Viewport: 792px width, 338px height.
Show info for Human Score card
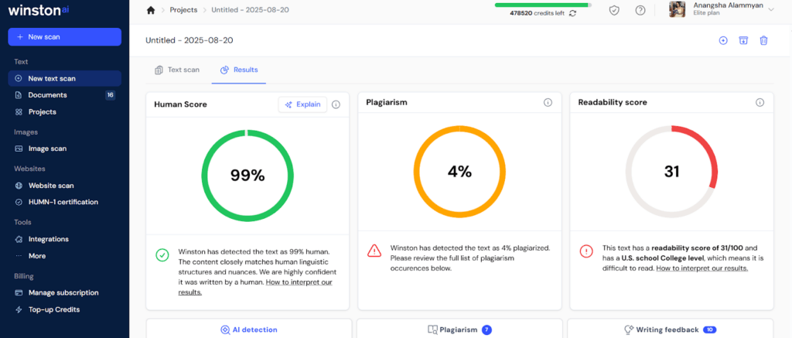click(336, 104)
